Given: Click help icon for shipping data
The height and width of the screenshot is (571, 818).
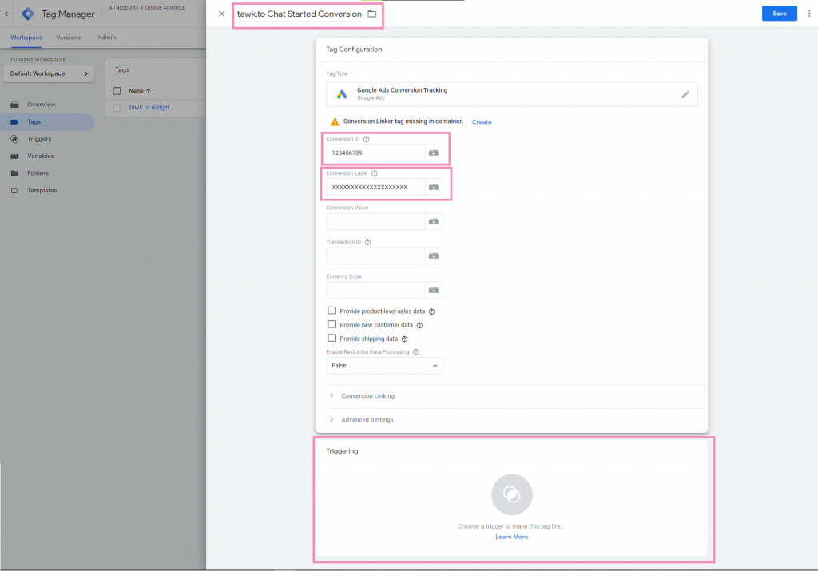Looking at the screenshot, I should coord(404,339).
